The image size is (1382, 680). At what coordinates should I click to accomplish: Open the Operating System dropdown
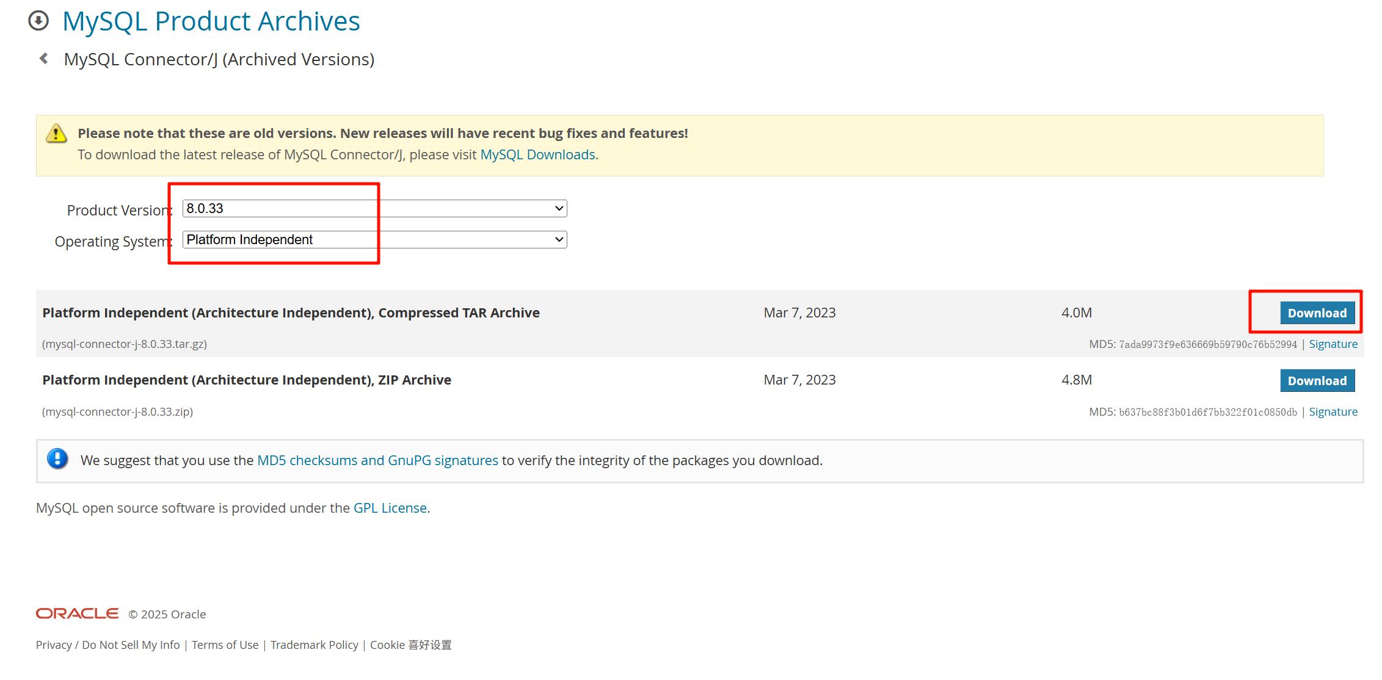[374, 240]
